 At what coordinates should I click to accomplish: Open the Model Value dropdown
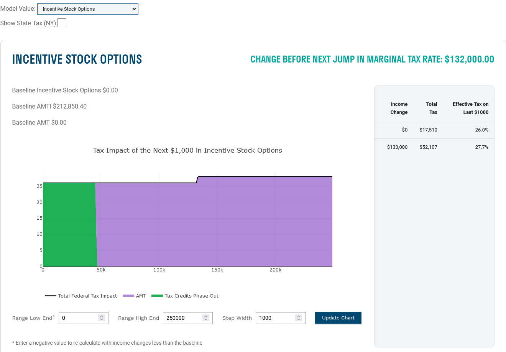pos(87,9)
